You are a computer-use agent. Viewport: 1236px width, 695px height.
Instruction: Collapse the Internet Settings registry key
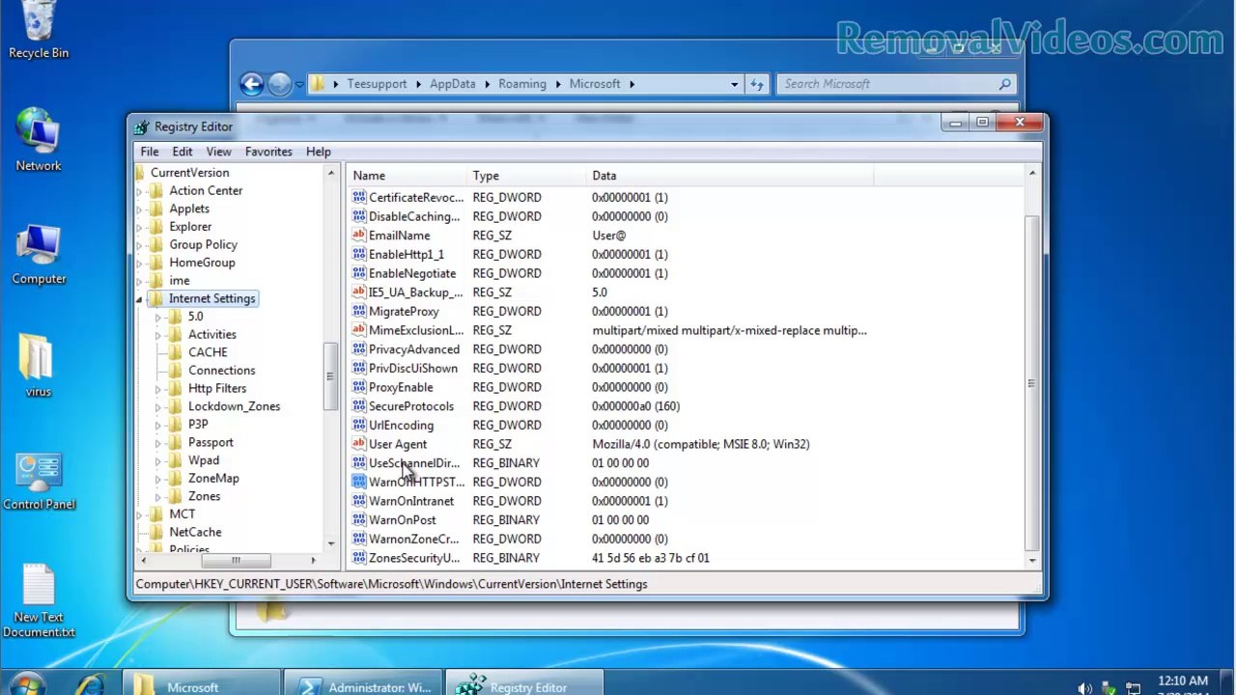(139, 299)
